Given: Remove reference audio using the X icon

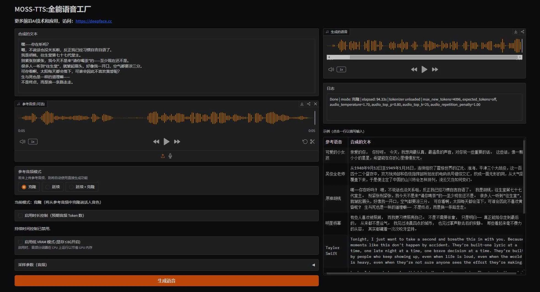Looking at the screenshot, I should point(315,104).
